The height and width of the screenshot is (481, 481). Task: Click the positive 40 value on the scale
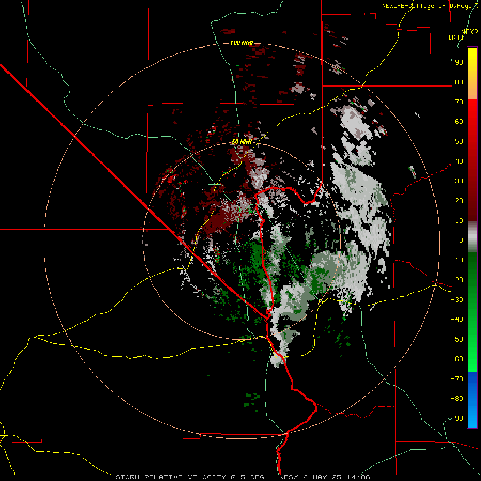click(459, 161)
